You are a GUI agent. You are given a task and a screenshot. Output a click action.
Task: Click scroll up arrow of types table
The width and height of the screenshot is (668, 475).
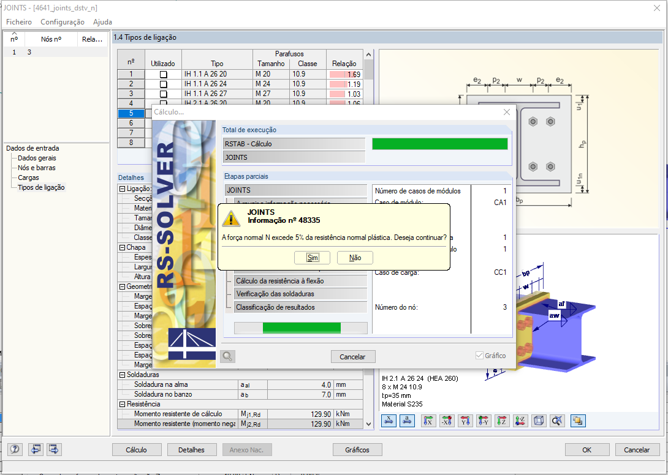[x=368, y=54]
